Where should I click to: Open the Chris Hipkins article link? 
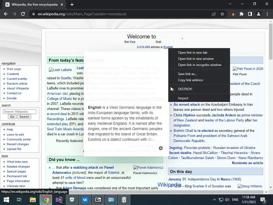tap(184, 115)
